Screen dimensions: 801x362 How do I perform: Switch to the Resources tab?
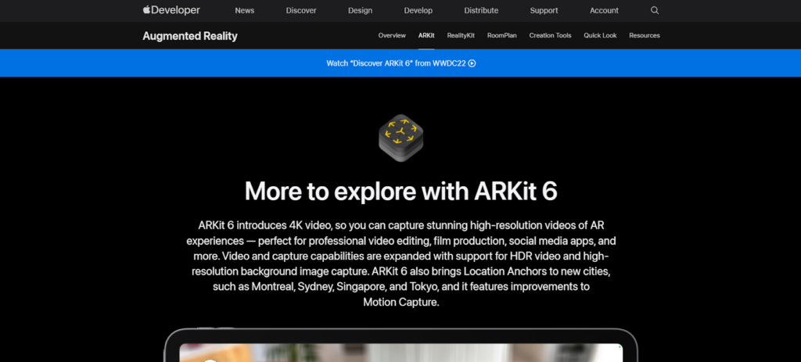644,36
